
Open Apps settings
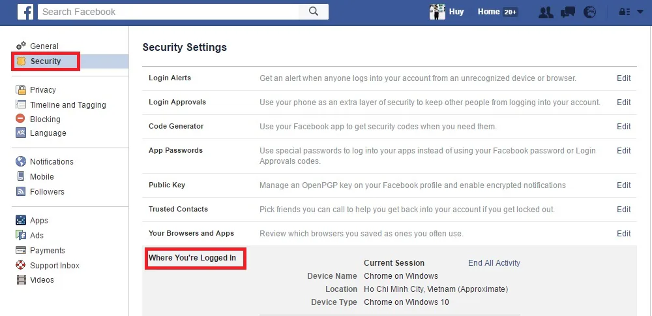tap(39, 221)
